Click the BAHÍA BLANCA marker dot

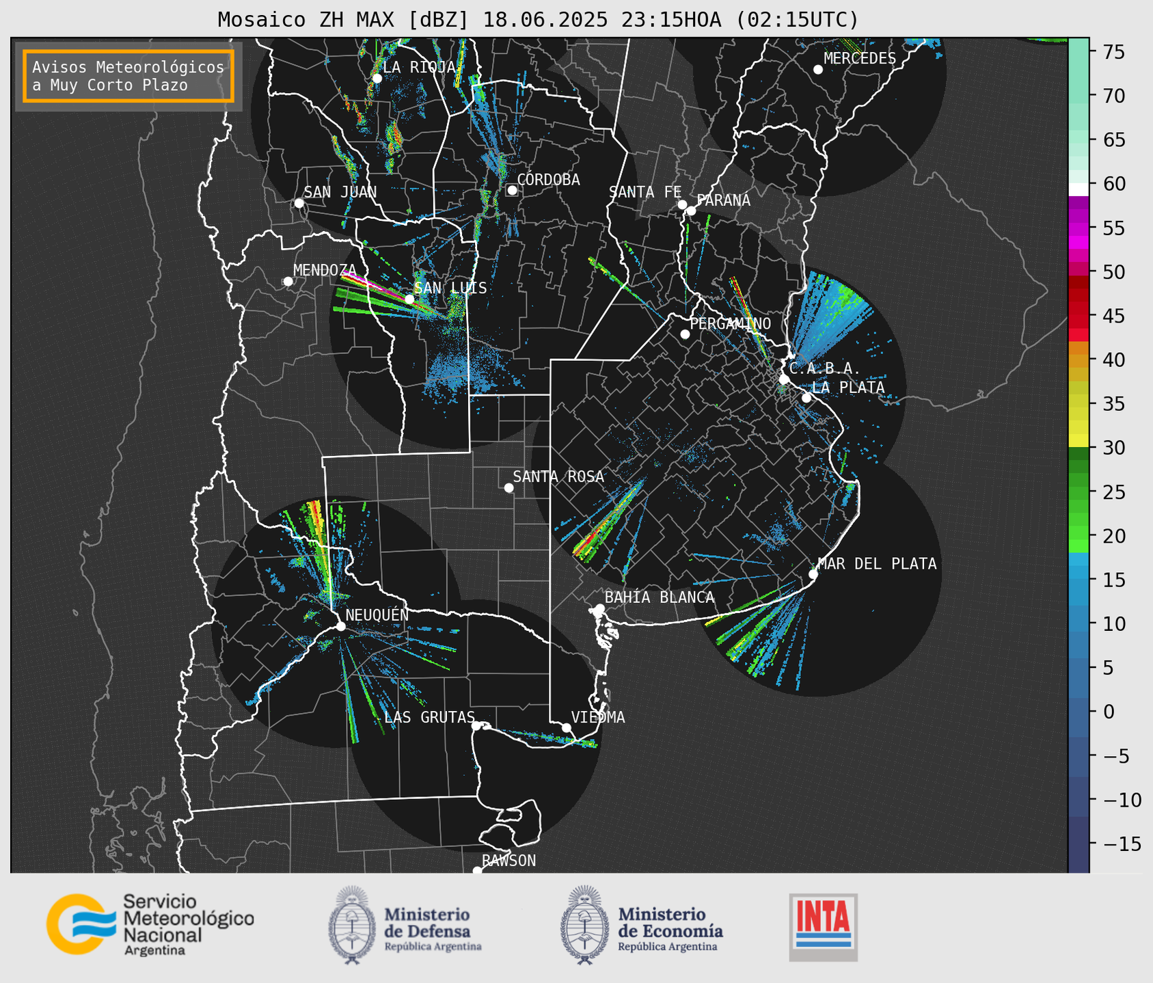[x=599, y=608]
